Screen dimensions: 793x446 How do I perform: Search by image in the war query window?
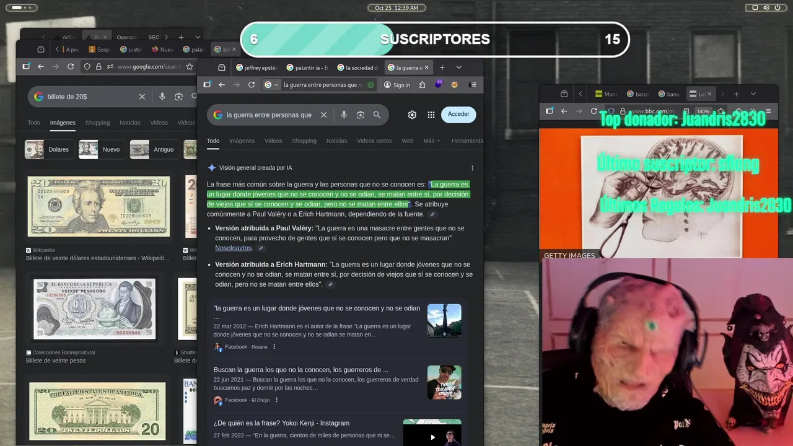point(361,115)
